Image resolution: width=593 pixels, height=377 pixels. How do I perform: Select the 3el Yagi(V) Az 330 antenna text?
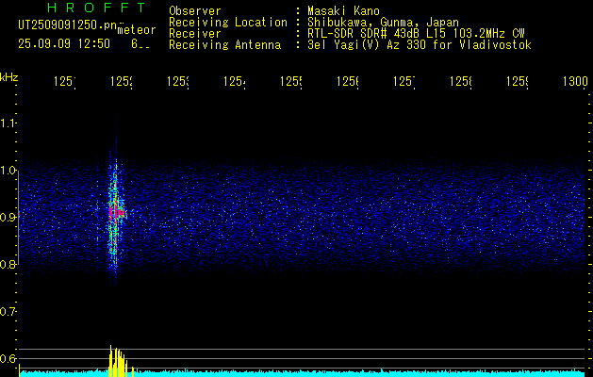pyautogui.click(x=420, y=45)
